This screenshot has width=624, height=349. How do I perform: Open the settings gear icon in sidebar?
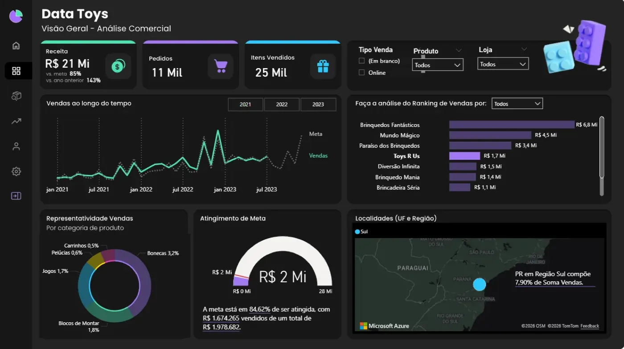(x=16, y=171)
